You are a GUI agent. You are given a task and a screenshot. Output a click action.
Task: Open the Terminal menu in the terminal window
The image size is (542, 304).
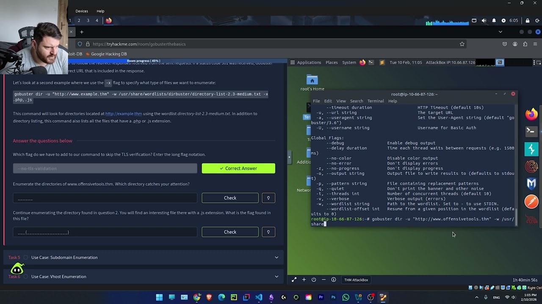376,101
